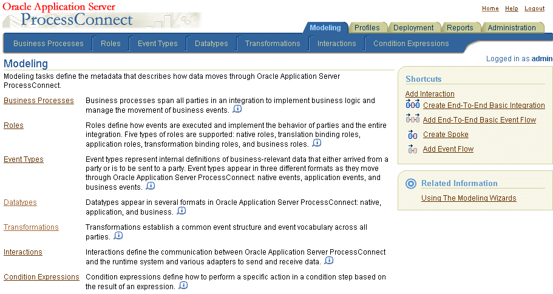Click the Modeling page heading
Viewport: 553px width, 294px height.
tap(25, 64)
